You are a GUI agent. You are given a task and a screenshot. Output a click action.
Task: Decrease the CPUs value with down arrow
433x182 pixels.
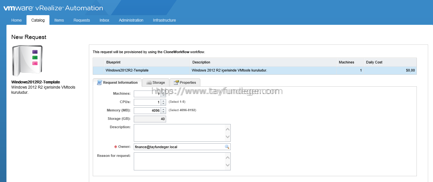coord(163,103)
